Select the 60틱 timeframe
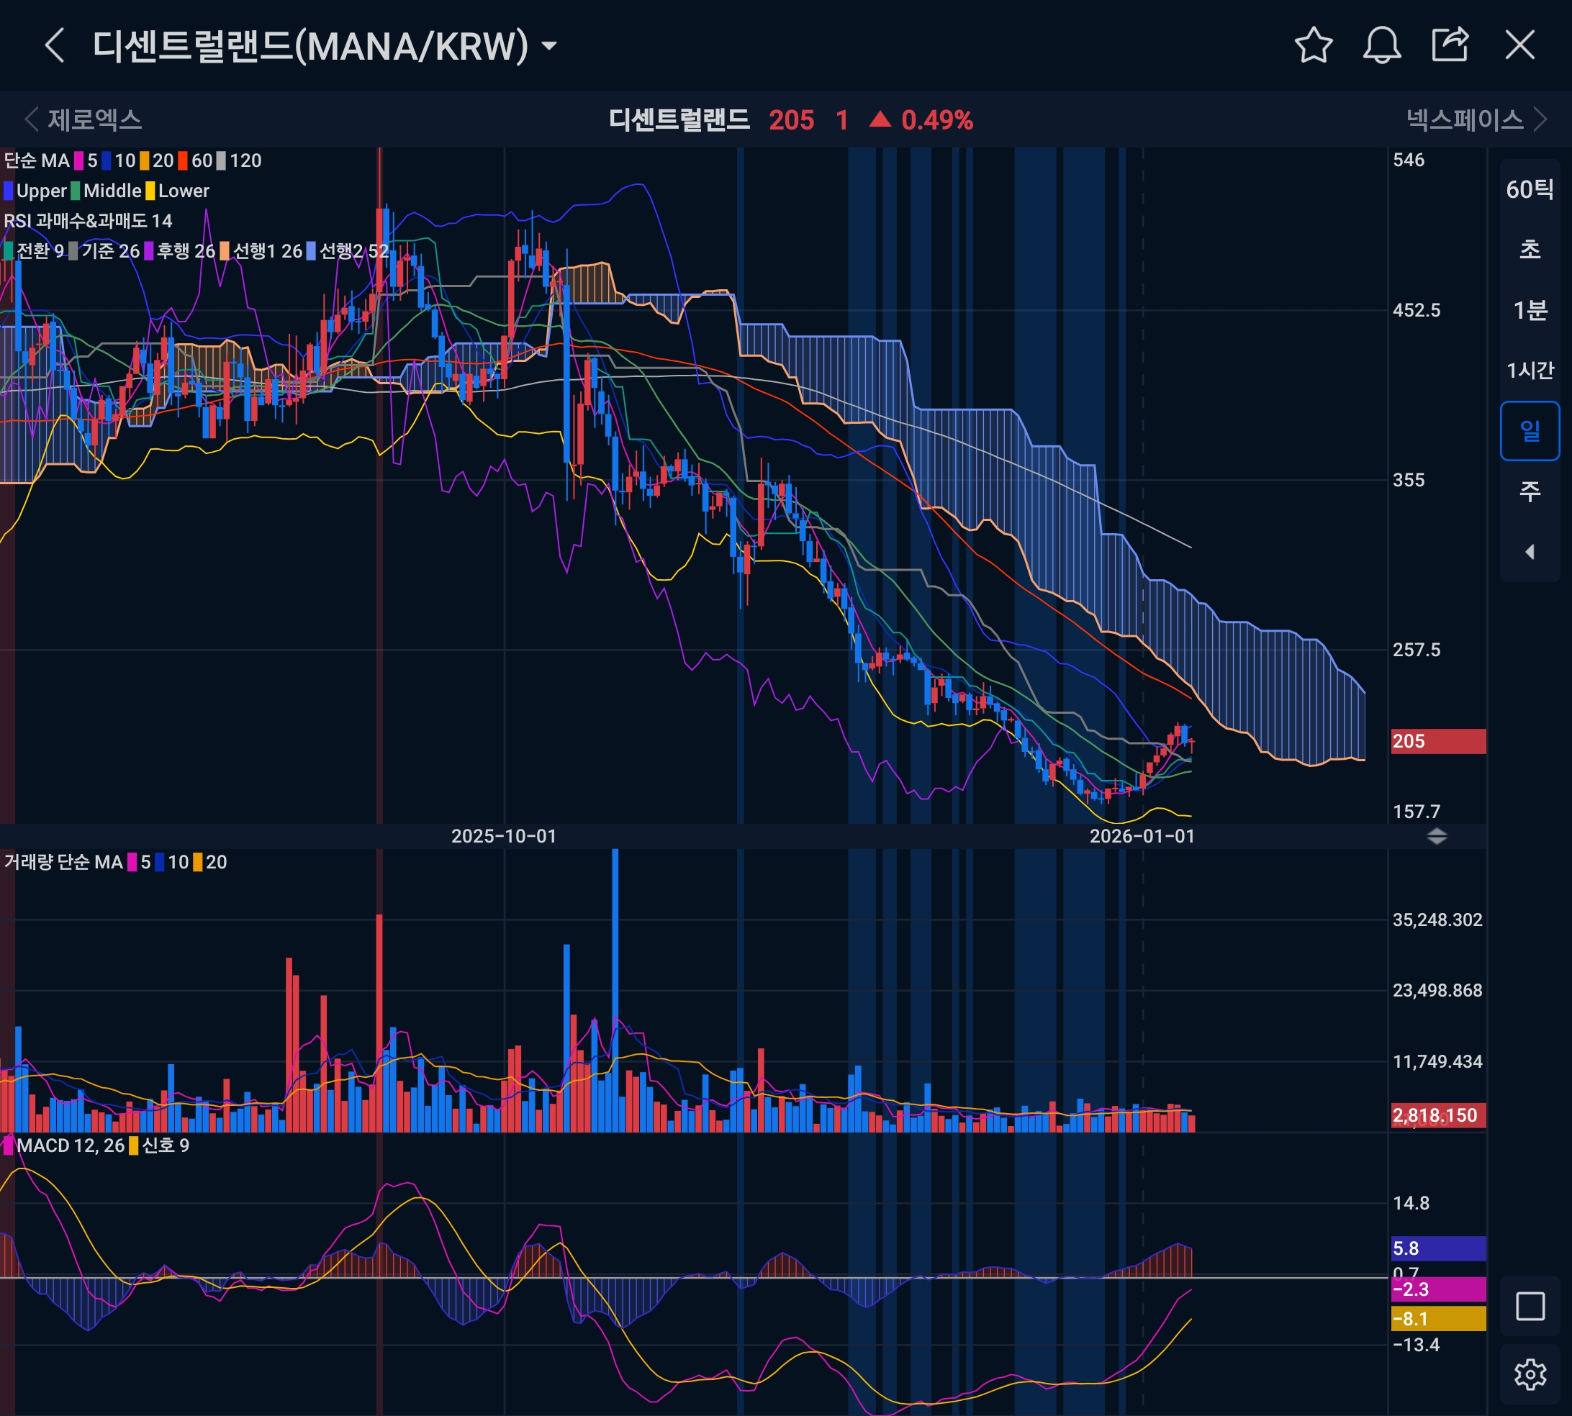This screenshot has height=1416, width=1572. coord(1530,190)
